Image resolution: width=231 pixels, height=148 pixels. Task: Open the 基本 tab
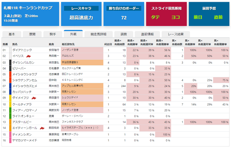click(x=12, y=34)
